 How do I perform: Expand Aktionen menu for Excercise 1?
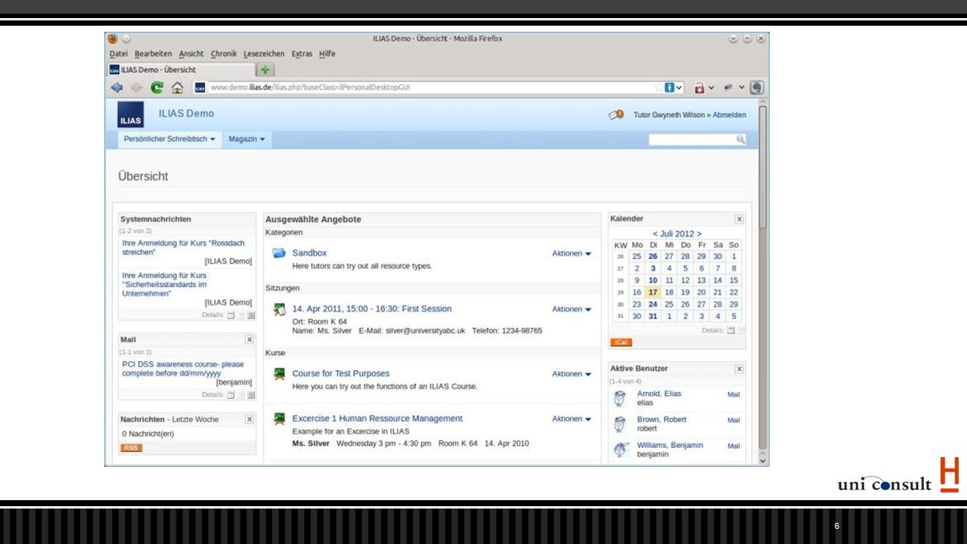(572, 419)
